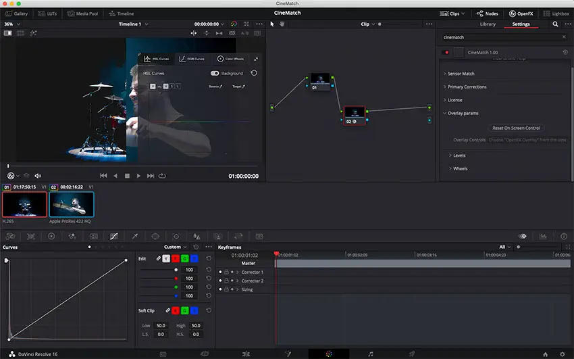Screen dimensions: 574x359
Task: Enter full-screen viewer mode icon
Action: pos(246,24)
